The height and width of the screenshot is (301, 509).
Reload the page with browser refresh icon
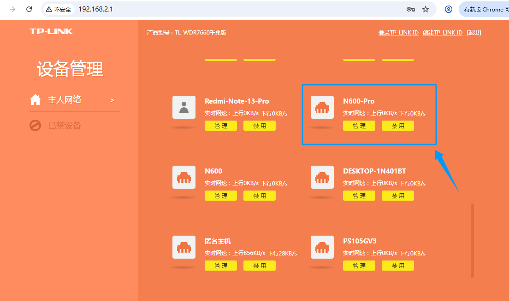29,9
